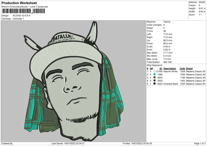Viewport: 207px width, 146px height.
Task: Click the barcode under the worksheet title
Action: [23, 11]
